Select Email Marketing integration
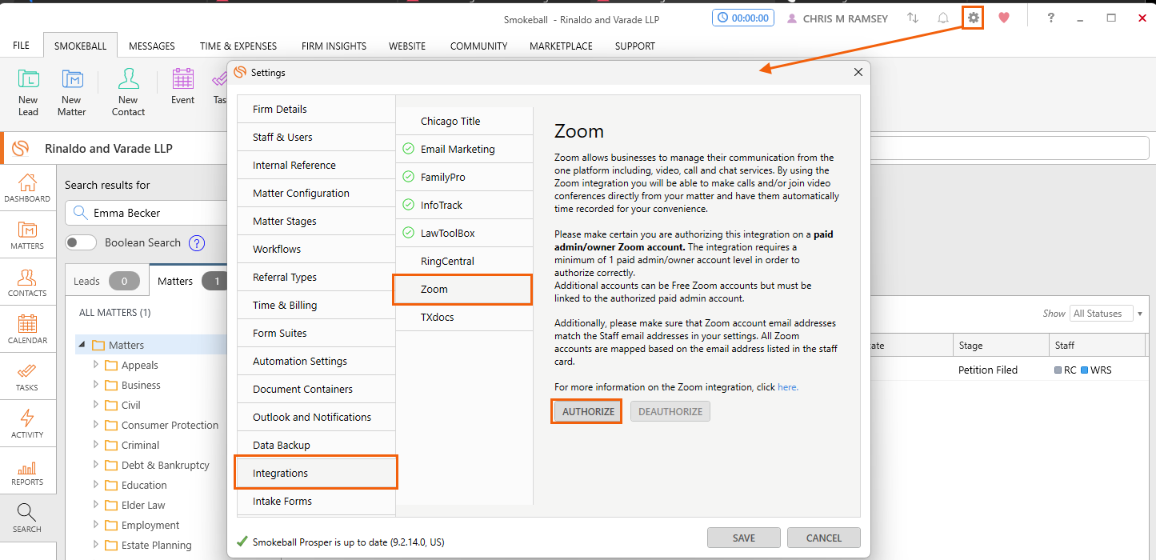Screen dimensions: 1156x560 click(x=464, y=150)
